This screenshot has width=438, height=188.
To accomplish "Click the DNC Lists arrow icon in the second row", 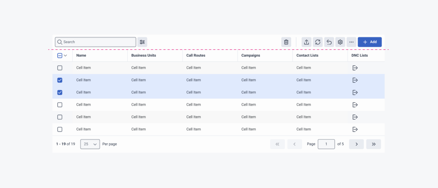I will click(355, 80).
